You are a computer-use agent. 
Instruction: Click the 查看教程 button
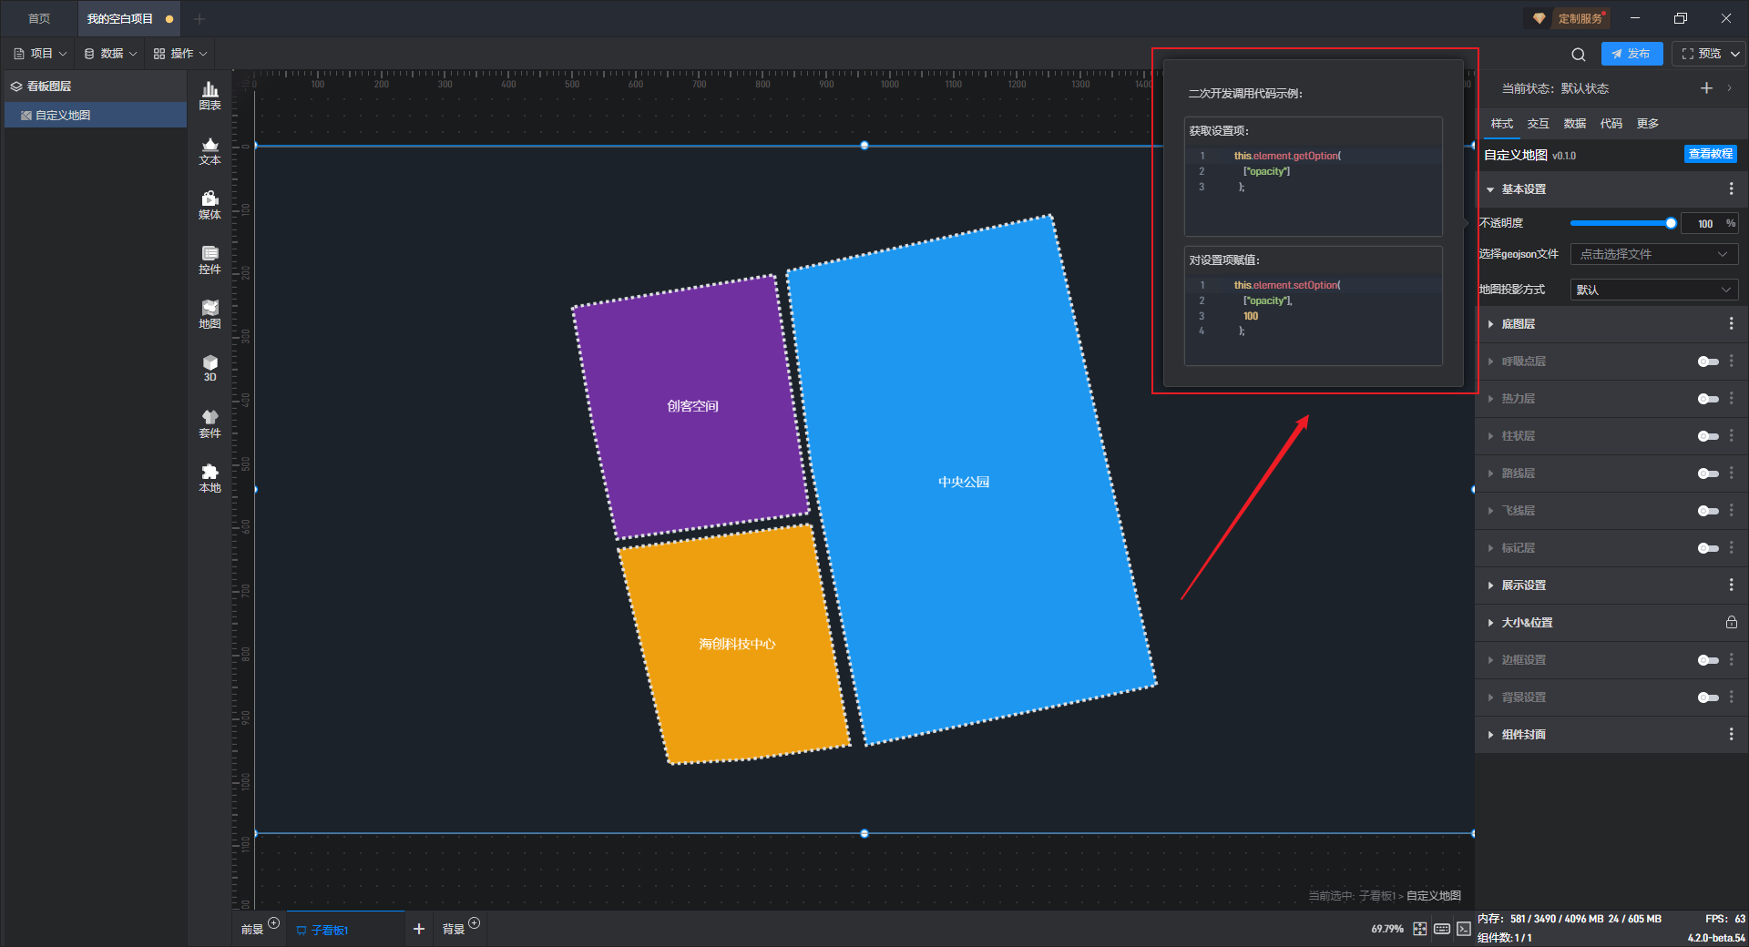[1710, 154]
